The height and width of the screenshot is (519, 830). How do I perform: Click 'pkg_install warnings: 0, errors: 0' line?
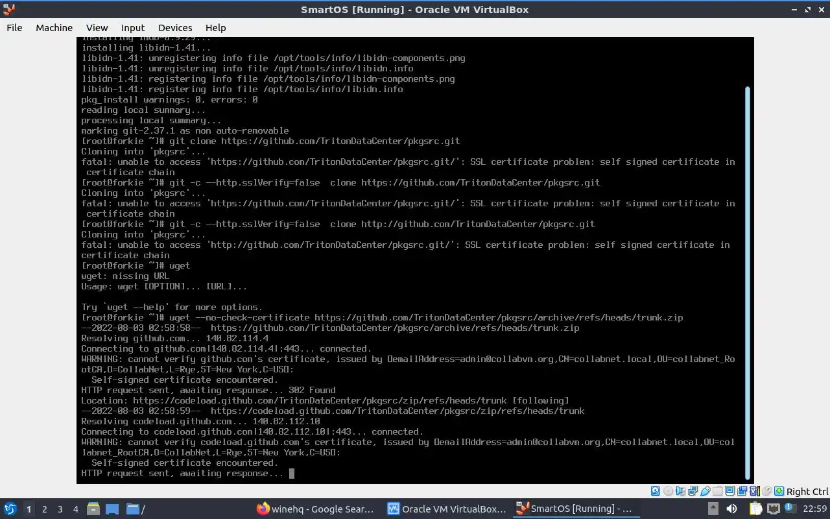[169, 100]
